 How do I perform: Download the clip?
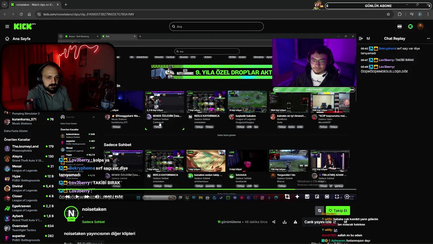pyautogui.click(x=284, y=222)
